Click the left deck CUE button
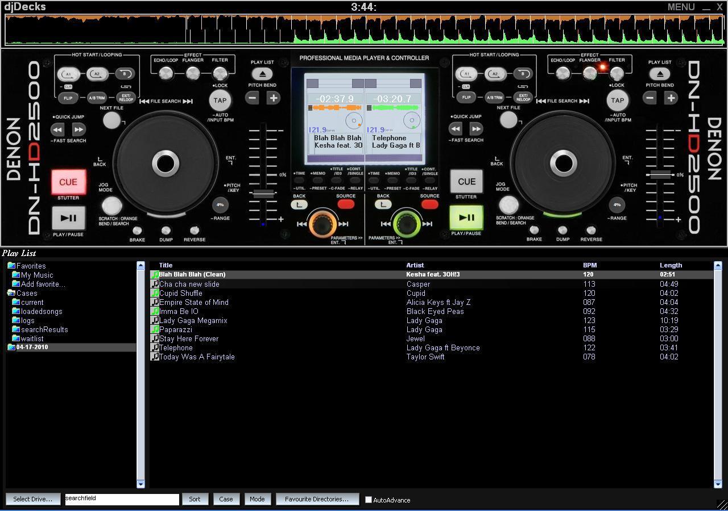The width and height of the screenshot is (728, 511). click(x=68, y=182)
